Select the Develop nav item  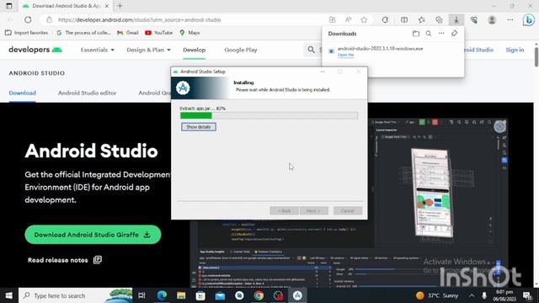[194, 50]
